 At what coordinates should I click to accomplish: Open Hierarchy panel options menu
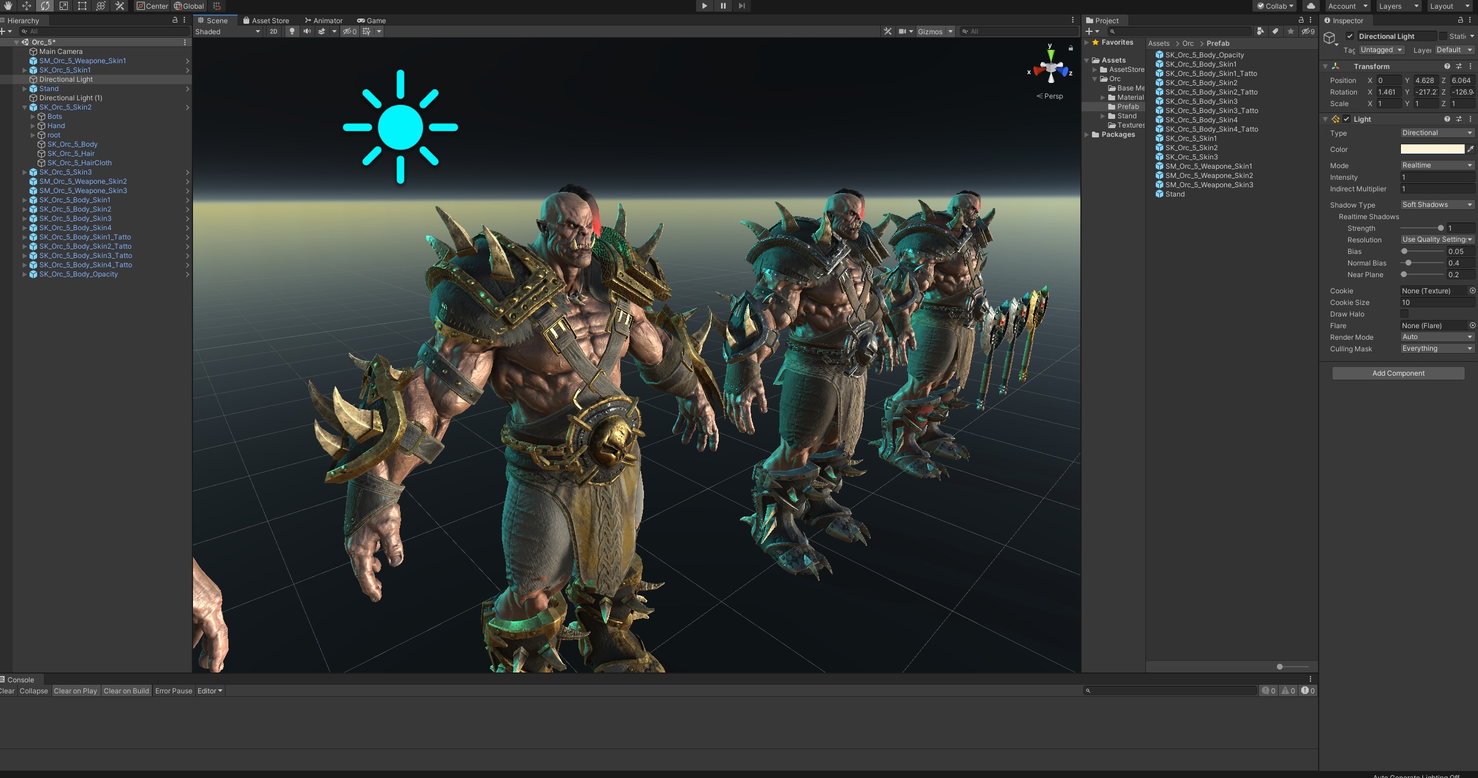[x=184, y=20]
